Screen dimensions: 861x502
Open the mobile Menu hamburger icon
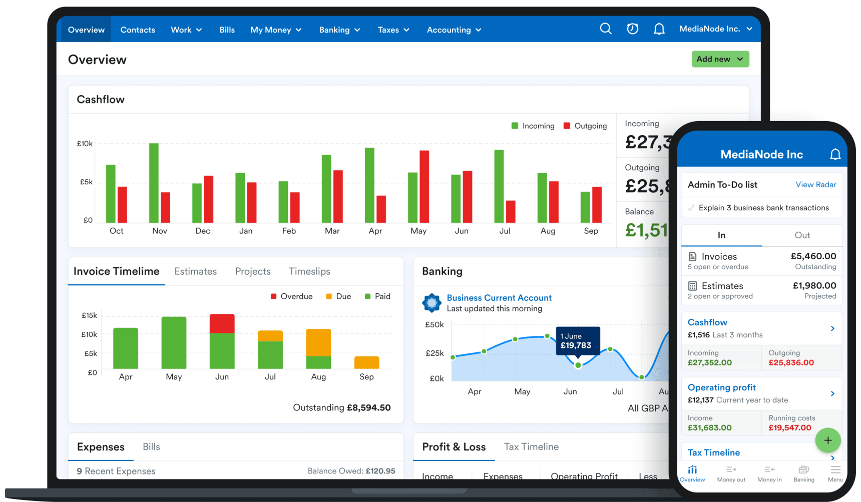point(835,469)
